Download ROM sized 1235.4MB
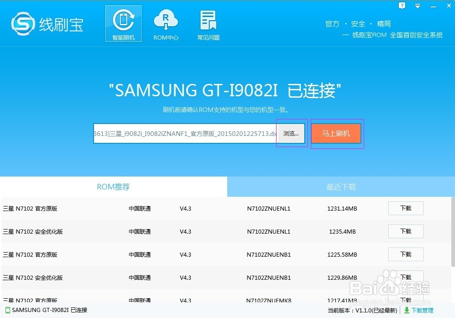This screenshot has height=318, width=455. tap(406, 231)
